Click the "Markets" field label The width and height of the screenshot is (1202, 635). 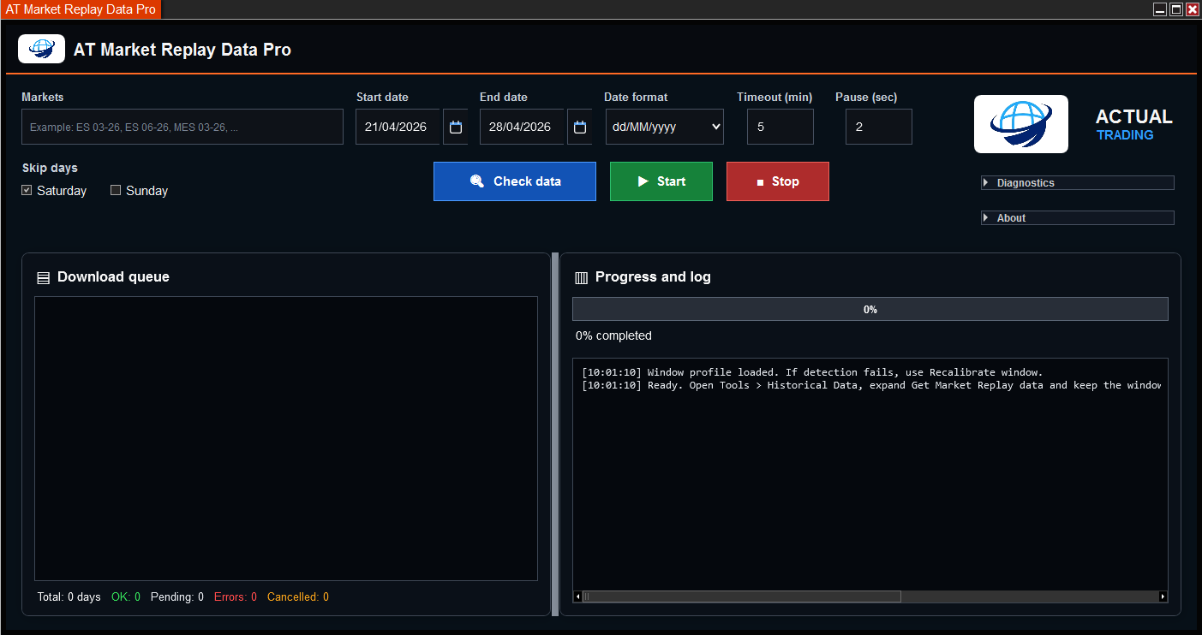(43, 97)
